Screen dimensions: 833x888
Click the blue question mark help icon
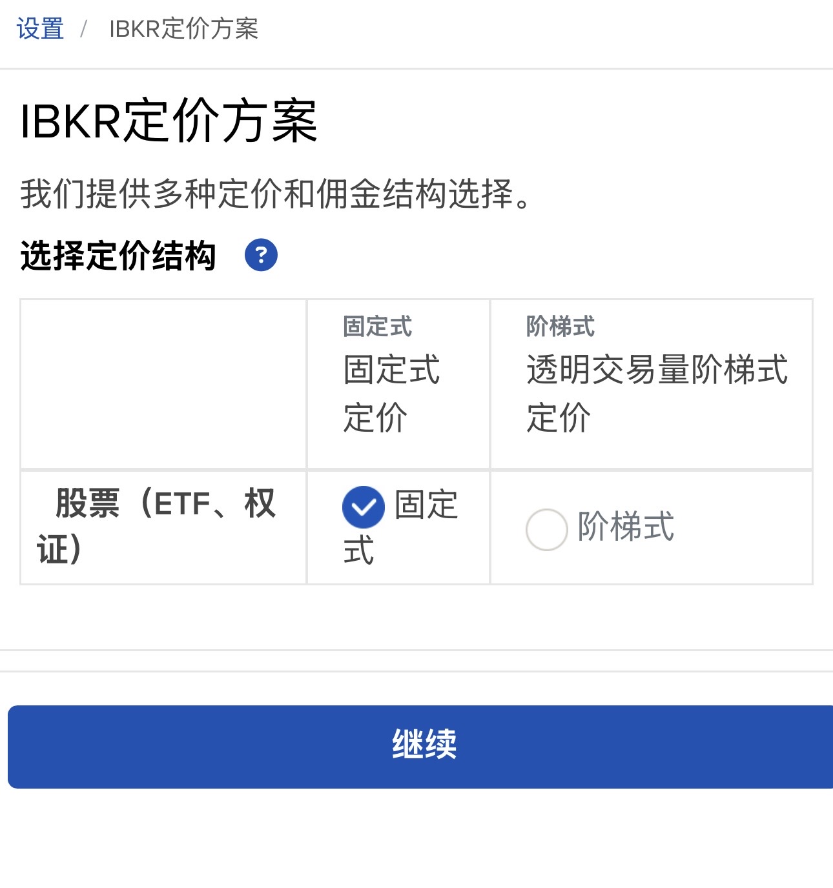click(x=261, y=255)
